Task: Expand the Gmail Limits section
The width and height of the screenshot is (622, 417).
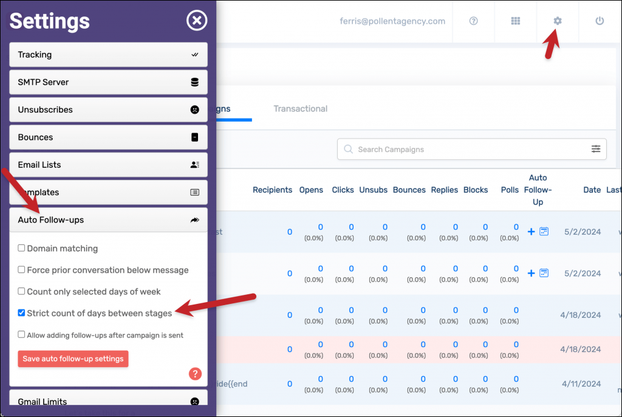Action: pyautogui.click(x=108, y=401)
